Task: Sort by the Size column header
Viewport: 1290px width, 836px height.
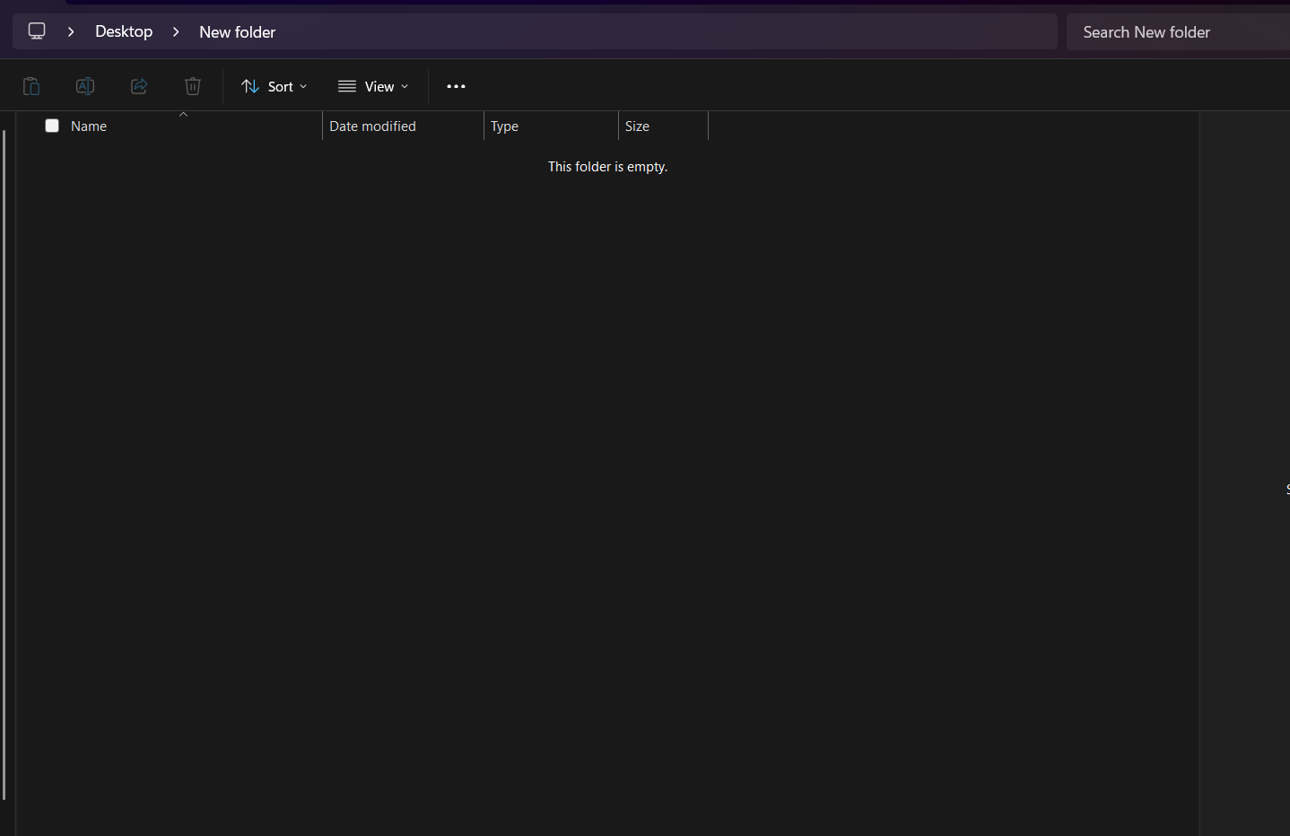Action: coord(663,126)
